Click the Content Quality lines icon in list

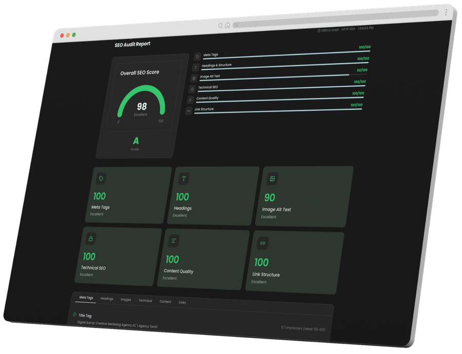point(190,100)
